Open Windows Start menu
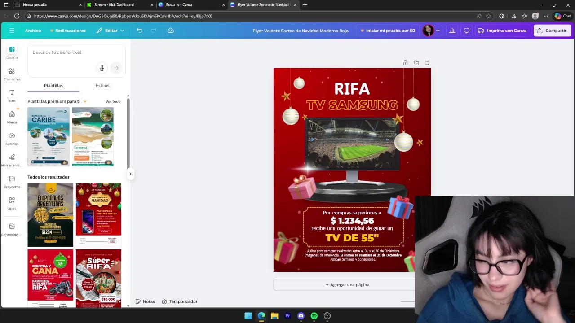This screenshot has height=323, width=575. pyautogui.click(x=248, y=316)
